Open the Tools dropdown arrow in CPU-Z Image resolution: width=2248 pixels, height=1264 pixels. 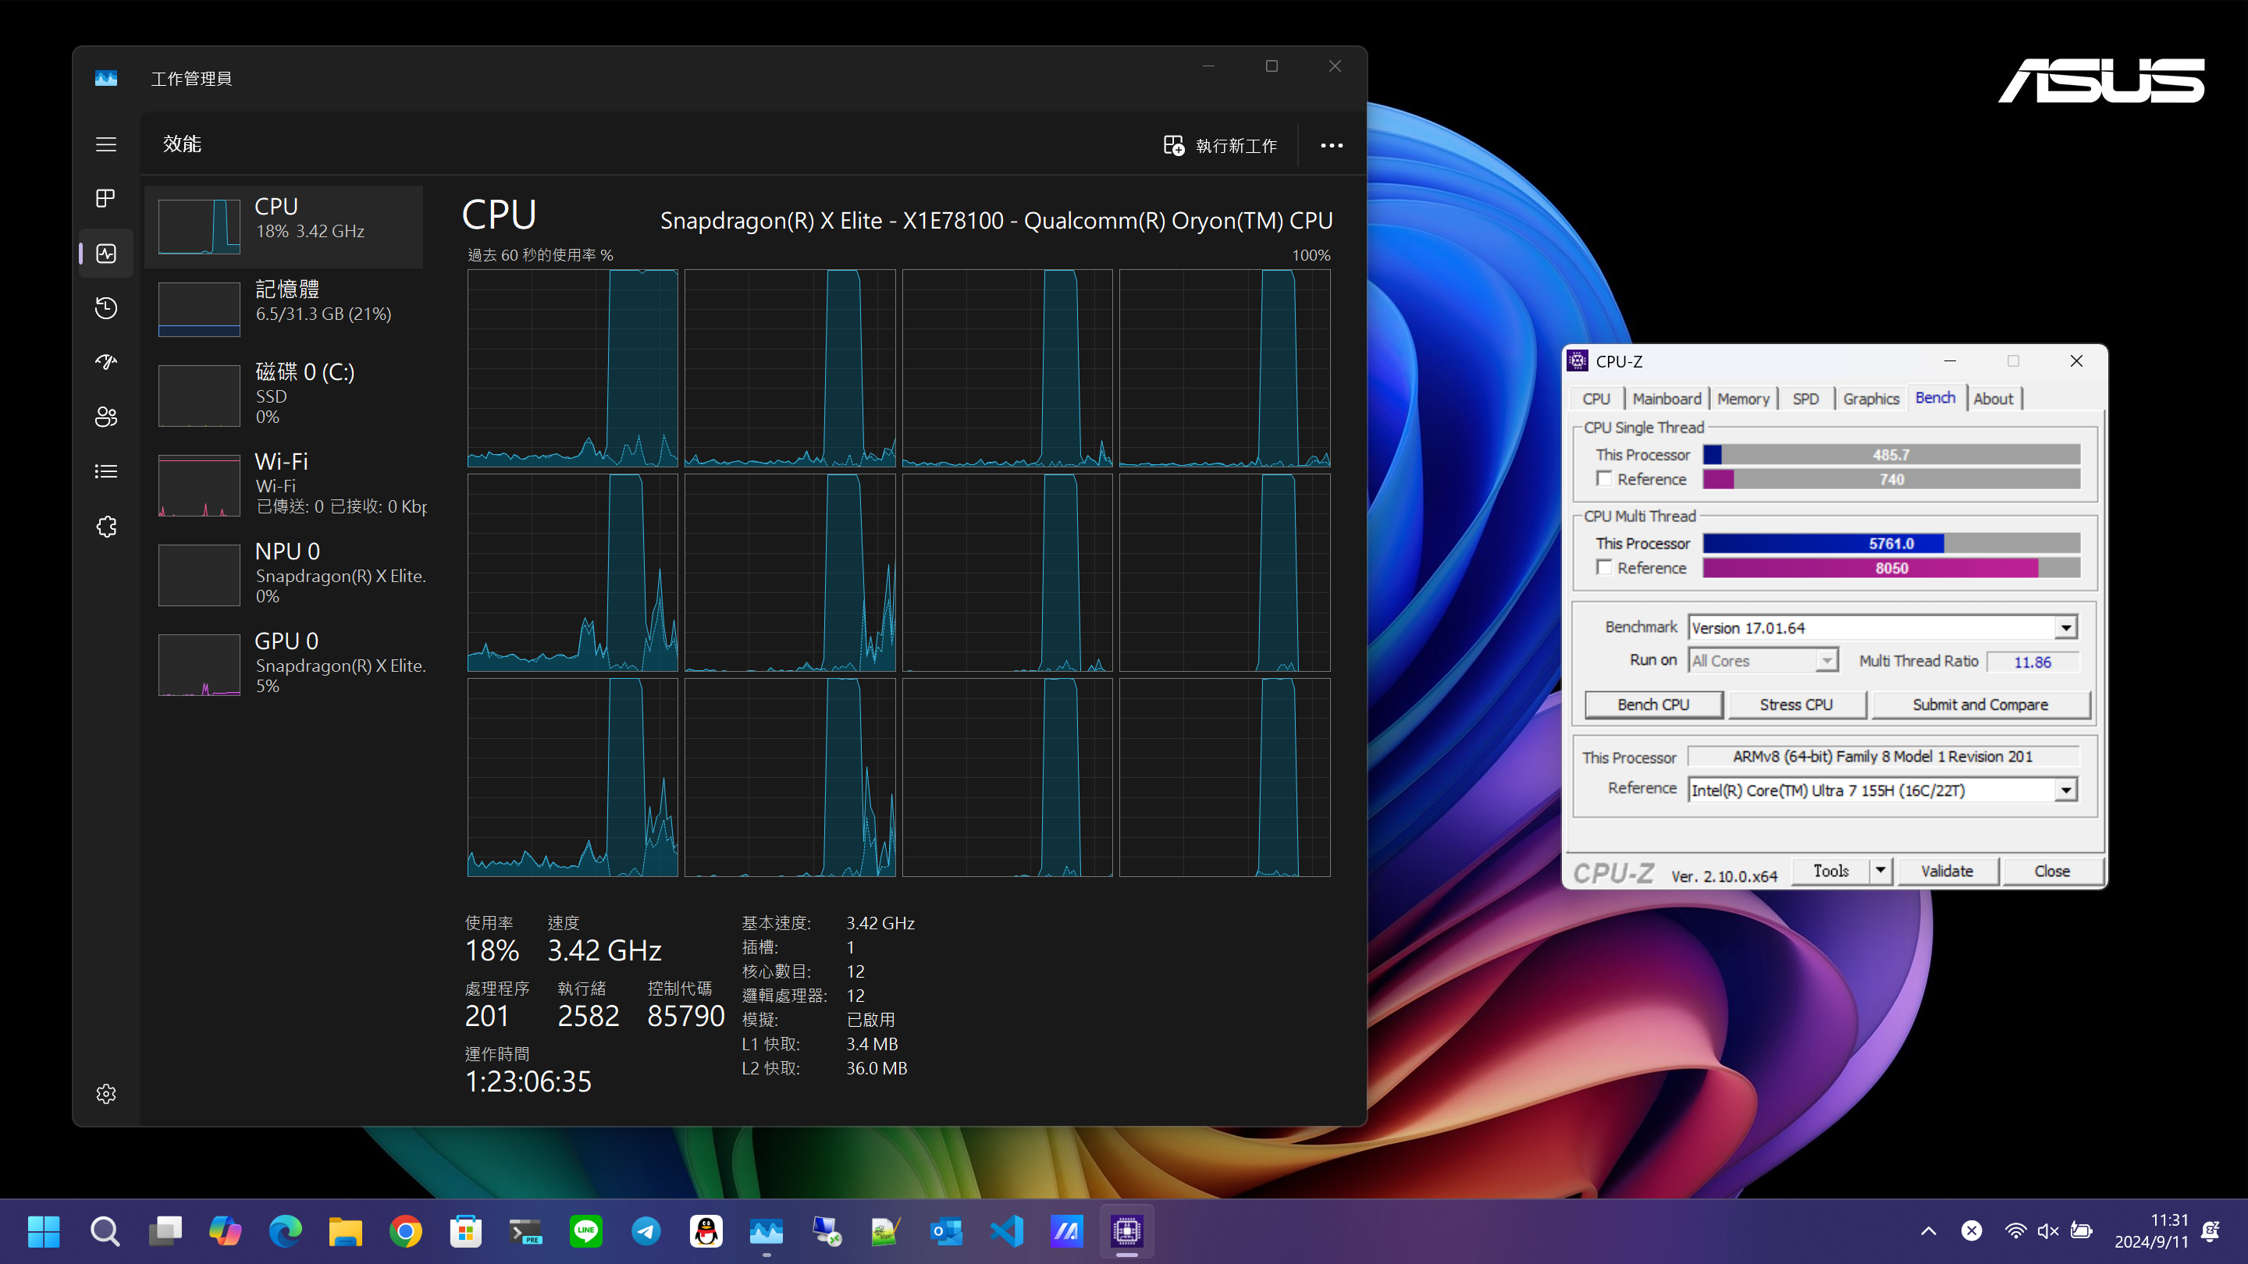[x=1880, y=871]
